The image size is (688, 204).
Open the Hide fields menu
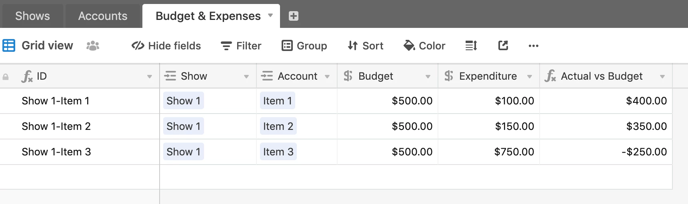(166, 46)
